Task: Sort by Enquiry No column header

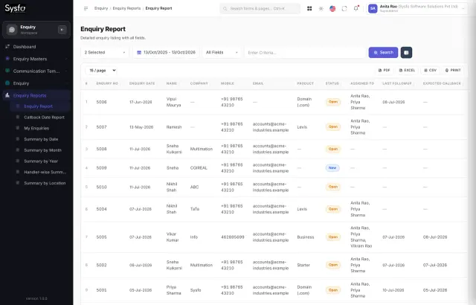Action: [107, 83]
